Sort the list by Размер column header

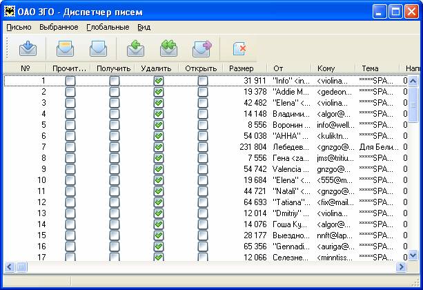[x=241, y=68]
